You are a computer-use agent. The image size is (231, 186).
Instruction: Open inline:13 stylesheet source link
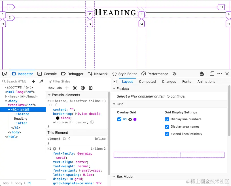point(97,101)
